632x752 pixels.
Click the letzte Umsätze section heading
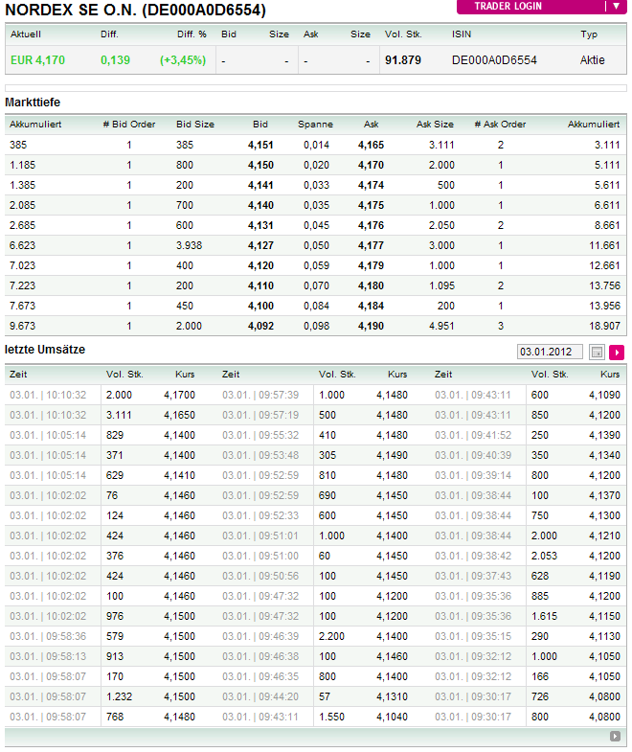click(x=45, y=350)
